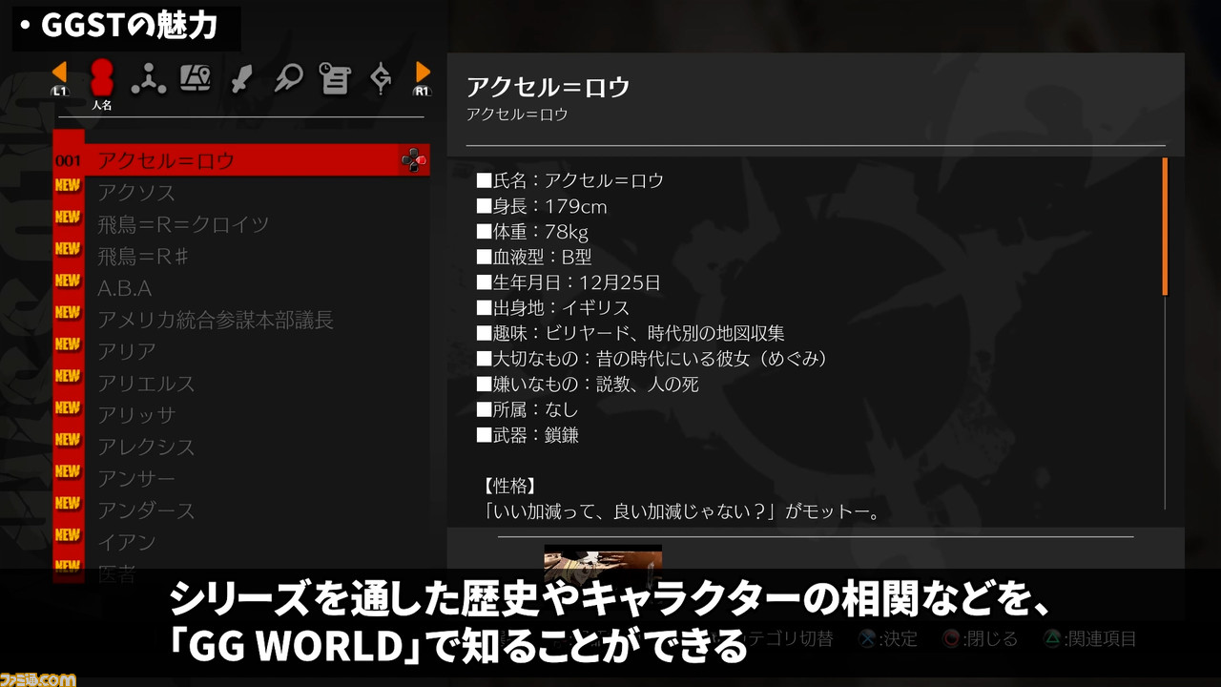Select the アンサー list entry
Screen dimensions: 1221x687
[136, 479]
